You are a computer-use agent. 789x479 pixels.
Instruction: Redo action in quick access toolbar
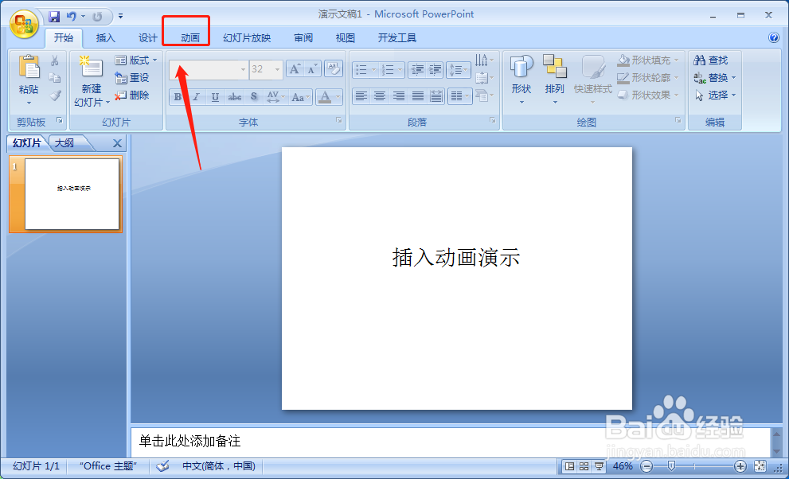[98, 16]
